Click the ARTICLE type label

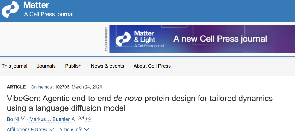tap(16, 87)
